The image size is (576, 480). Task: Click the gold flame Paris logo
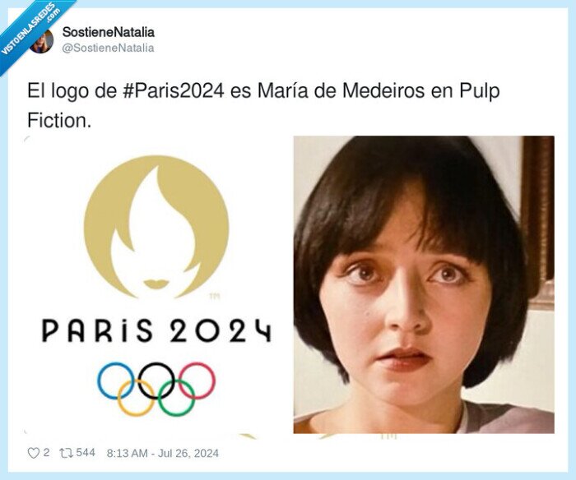(x=156, y=227)
